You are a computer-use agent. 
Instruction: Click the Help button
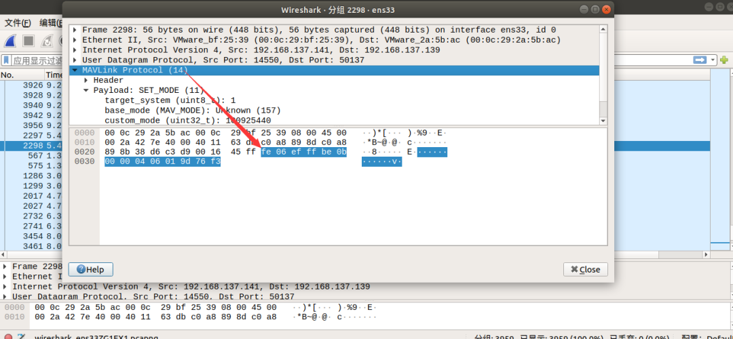(x=91, y=269)
